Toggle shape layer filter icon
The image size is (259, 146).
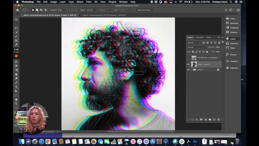(215, 43)
